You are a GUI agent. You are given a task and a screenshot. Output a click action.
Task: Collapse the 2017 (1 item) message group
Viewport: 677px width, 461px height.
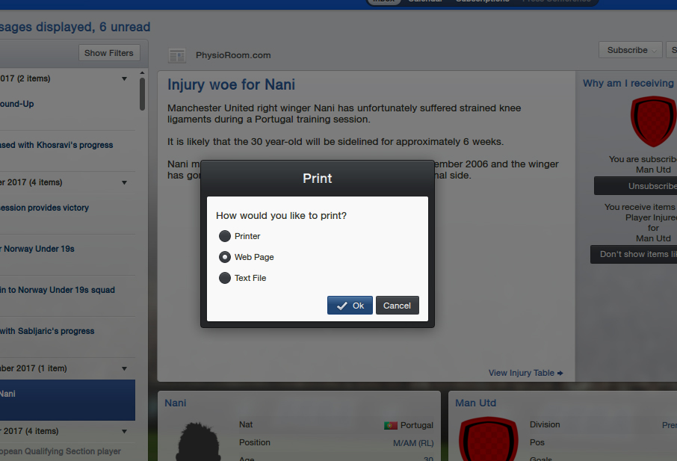pos(124,368)
